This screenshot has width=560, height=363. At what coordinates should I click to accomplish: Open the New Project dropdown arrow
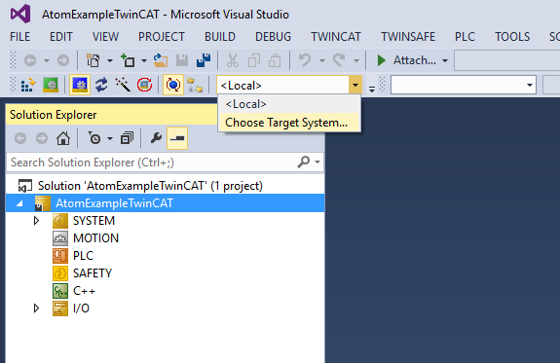(110, 60)
